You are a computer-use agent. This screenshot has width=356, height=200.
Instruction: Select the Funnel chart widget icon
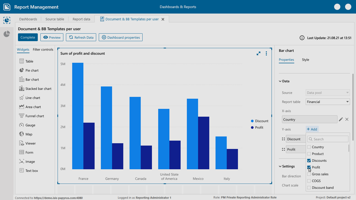coord(22,116)
